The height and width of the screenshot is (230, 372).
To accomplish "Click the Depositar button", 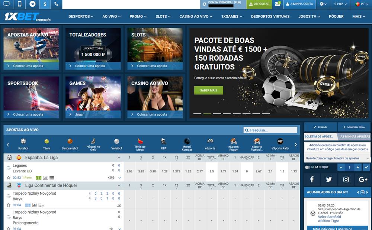I will tap(259, 4).
